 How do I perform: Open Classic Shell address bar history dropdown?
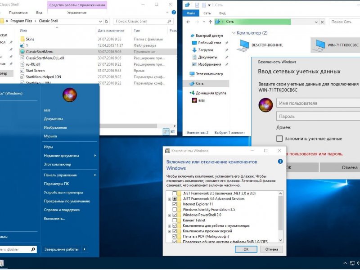(100, 21)
